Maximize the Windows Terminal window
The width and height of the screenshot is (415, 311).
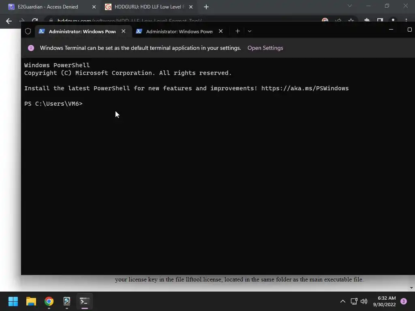[409, 30]
